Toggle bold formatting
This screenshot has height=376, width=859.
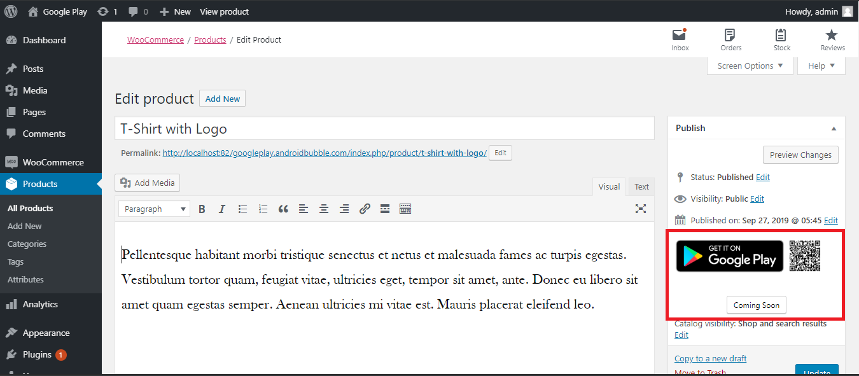tap(202, 209)
